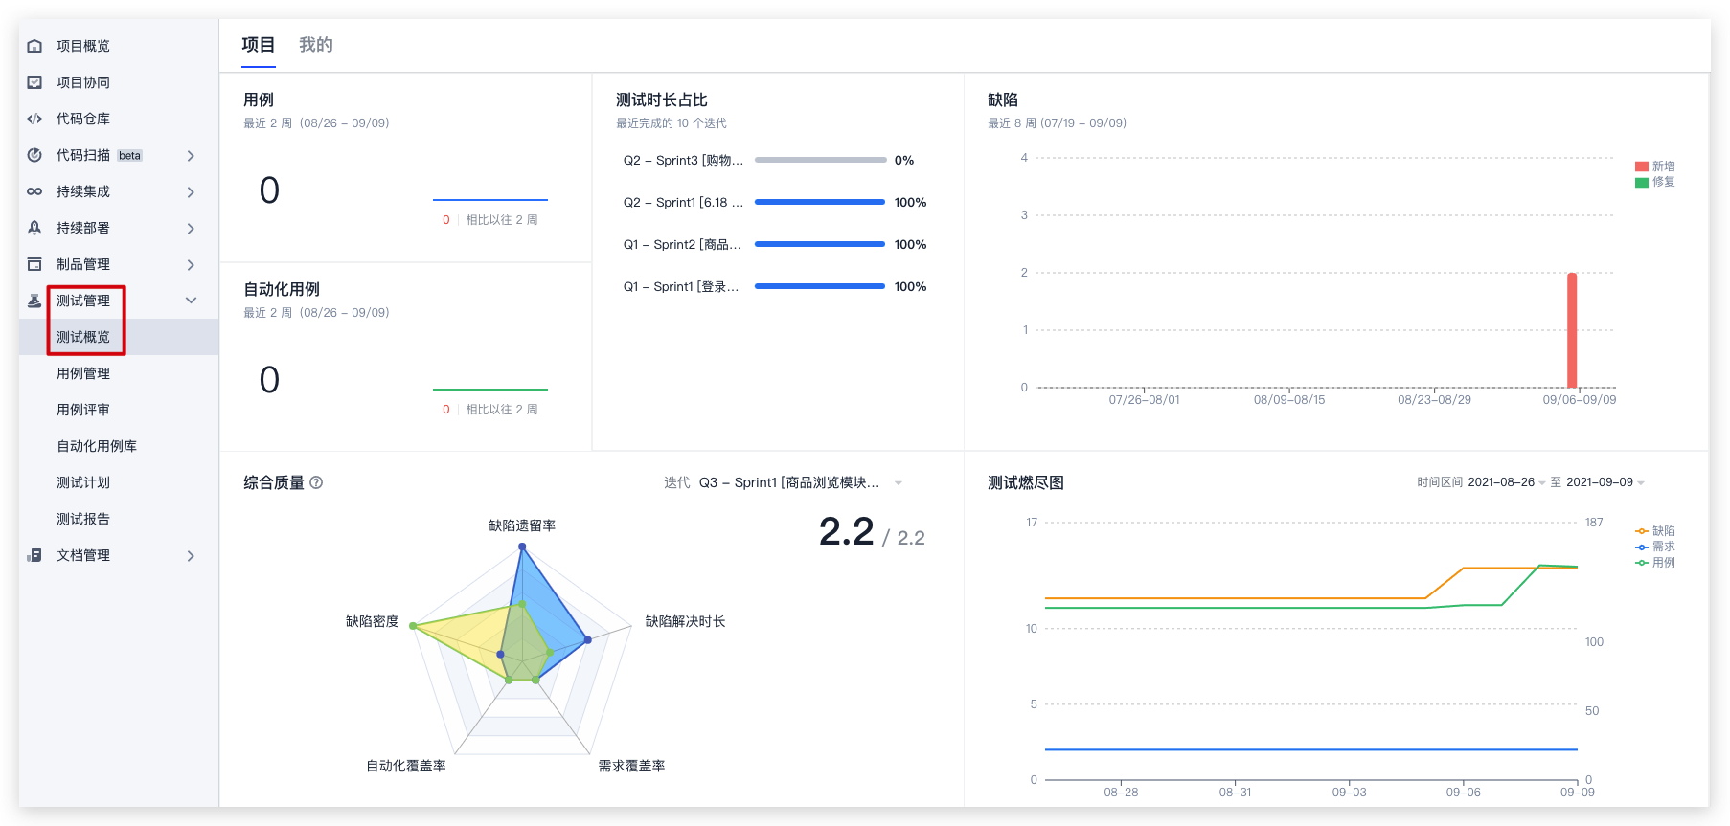The width and height of the screenshot is (1730, 826).
Task: Switch to the 我的 tab
Action: [315, 45]
